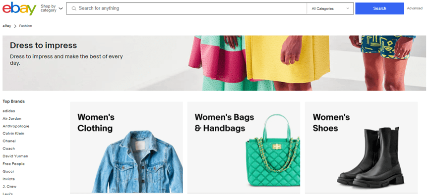Click the eBay logo

19,8
